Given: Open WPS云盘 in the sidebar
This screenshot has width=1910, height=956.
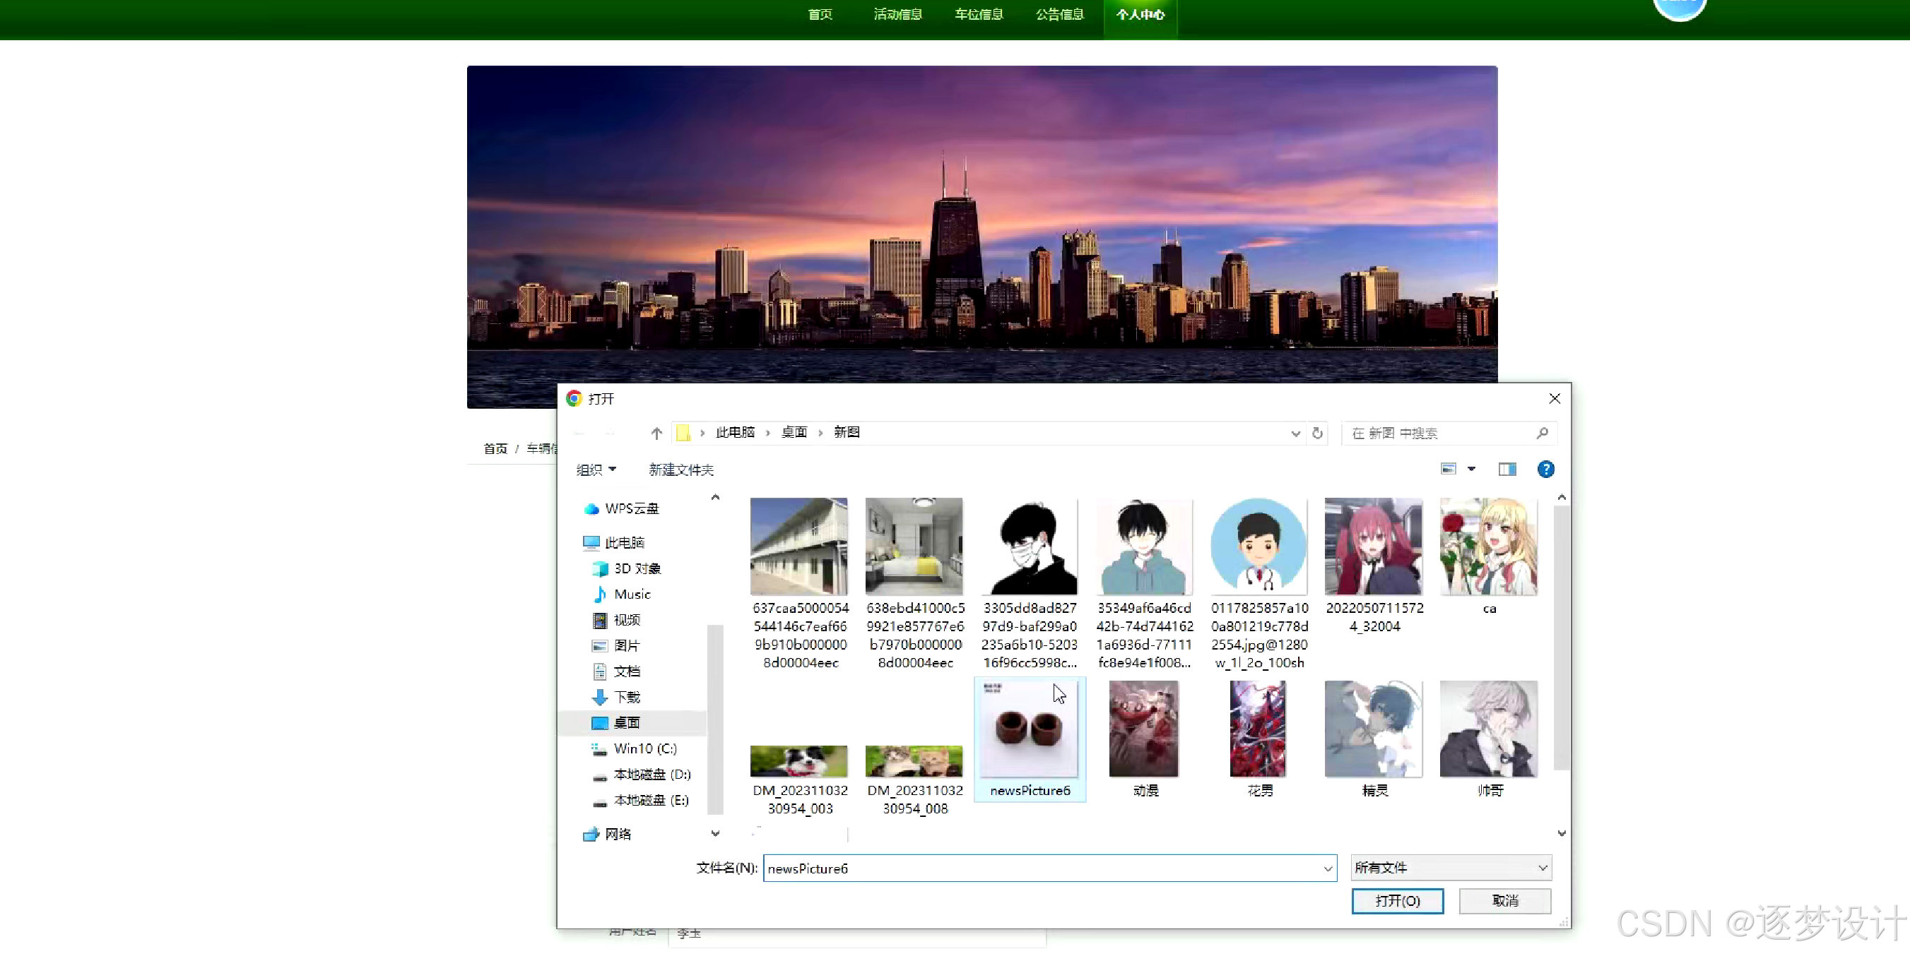Looking at the screenshot, I should coord(631,508).
